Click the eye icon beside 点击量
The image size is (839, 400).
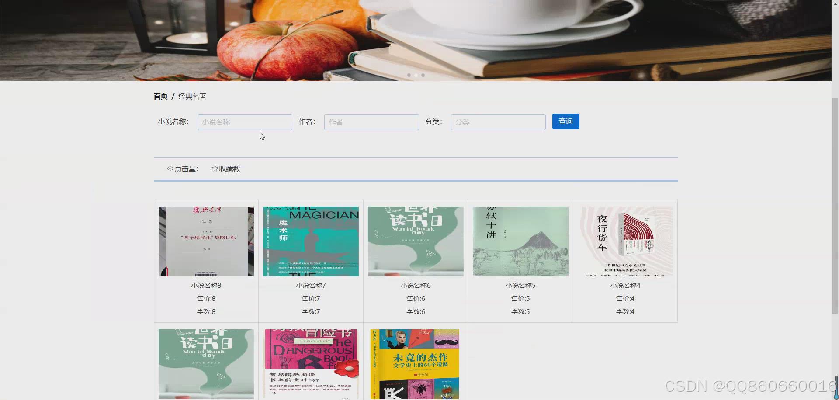pos(170,169)
